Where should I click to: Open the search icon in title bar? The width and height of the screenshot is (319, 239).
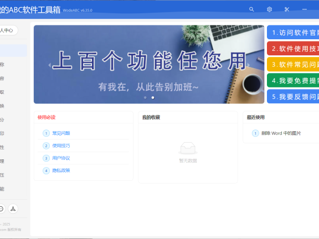pos(251,9)
